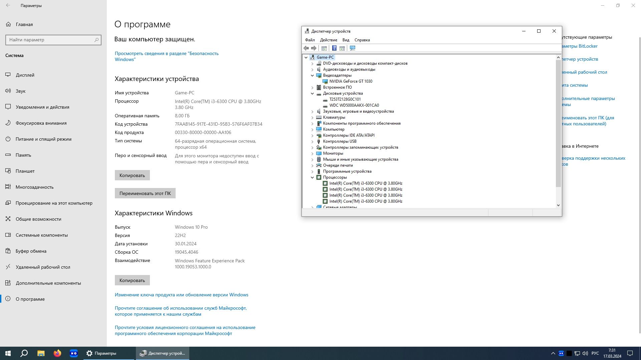Click the Встроенное ПО chip icon
Screen dimensions: 641x360
319,87
